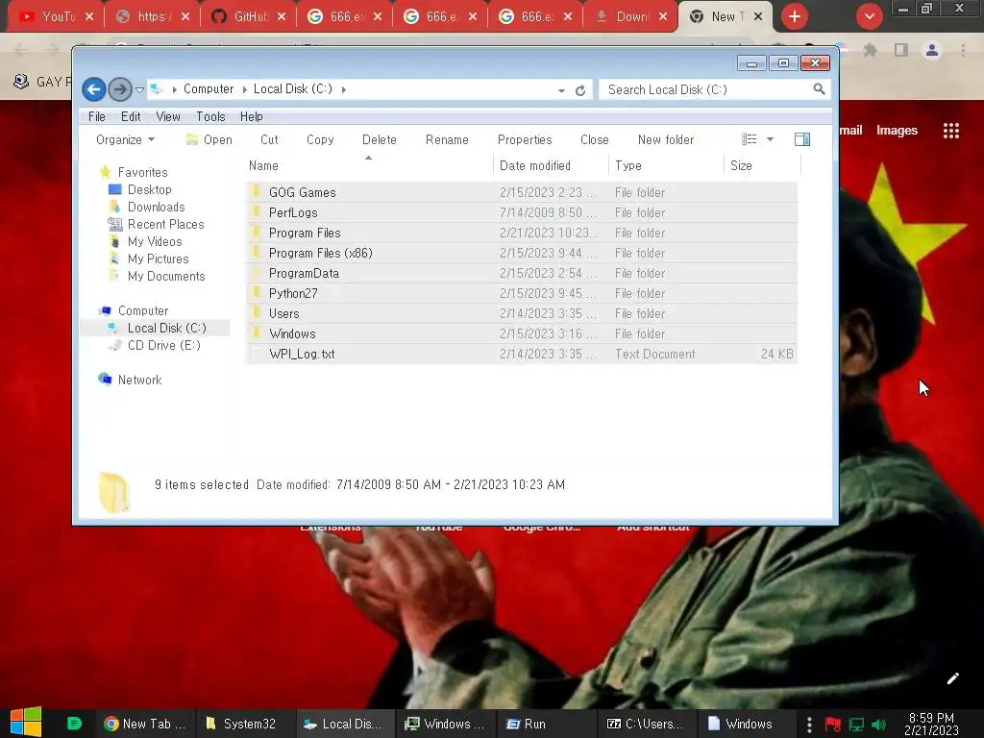Viewport: 984px width, 738px height.
Task: Select Local Disk (C:) in navigation pane
Action: pos(166,329)
